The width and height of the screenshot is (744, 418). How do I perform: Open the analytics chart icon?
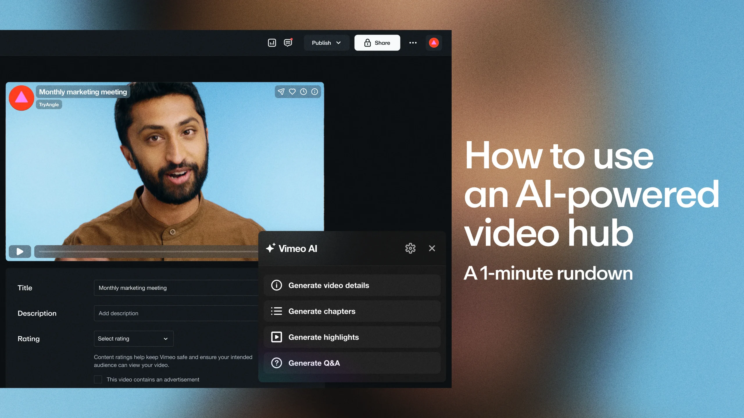[272, 43]
